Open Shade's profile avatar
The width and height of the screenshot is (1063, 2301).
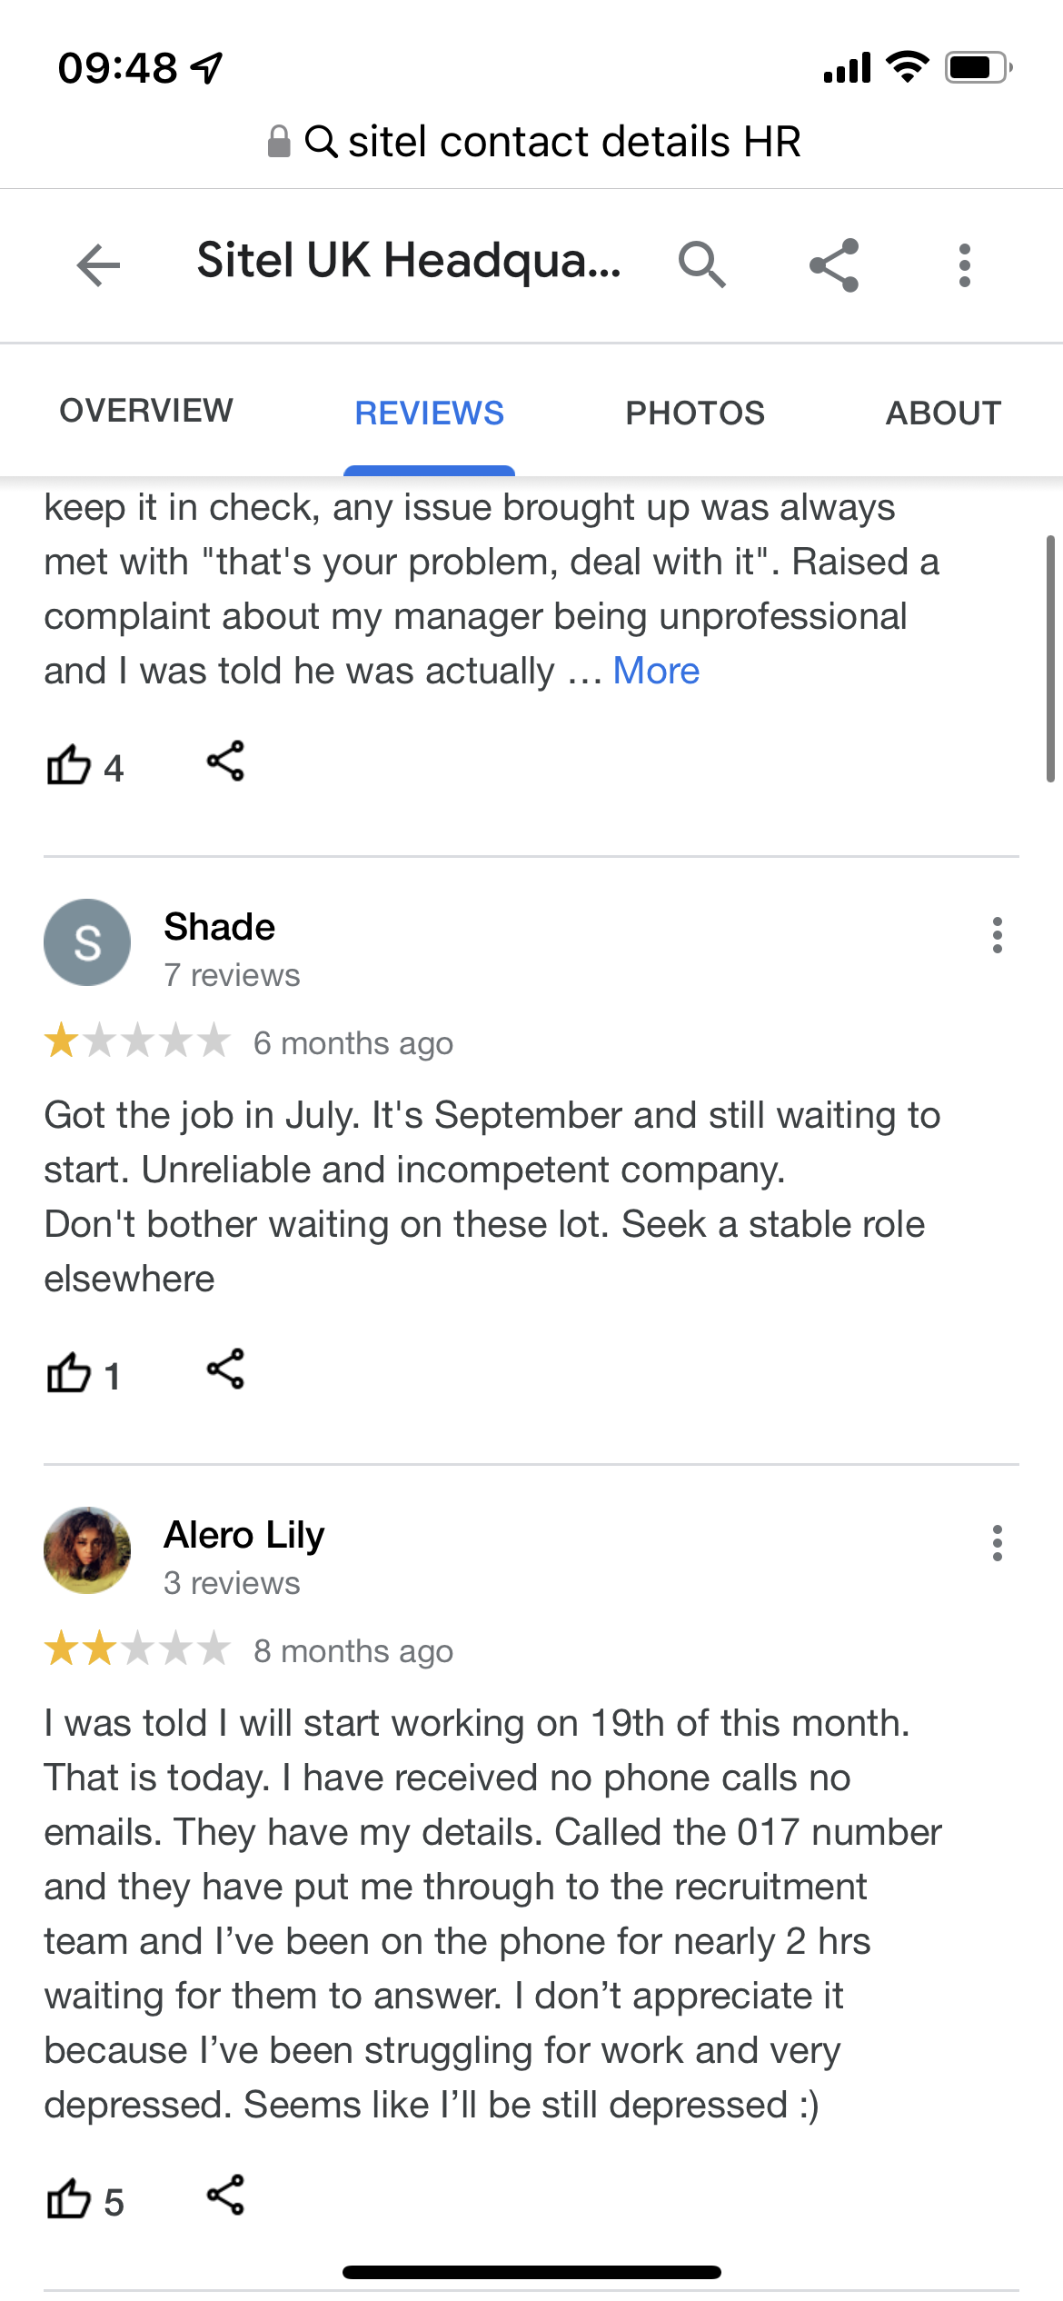[x=87, y=942]
